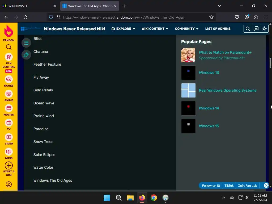Image resolution: width=272 pixels, height=204 pixels.
Task: Open the Movies clapperboard icon
Action: 9,108
